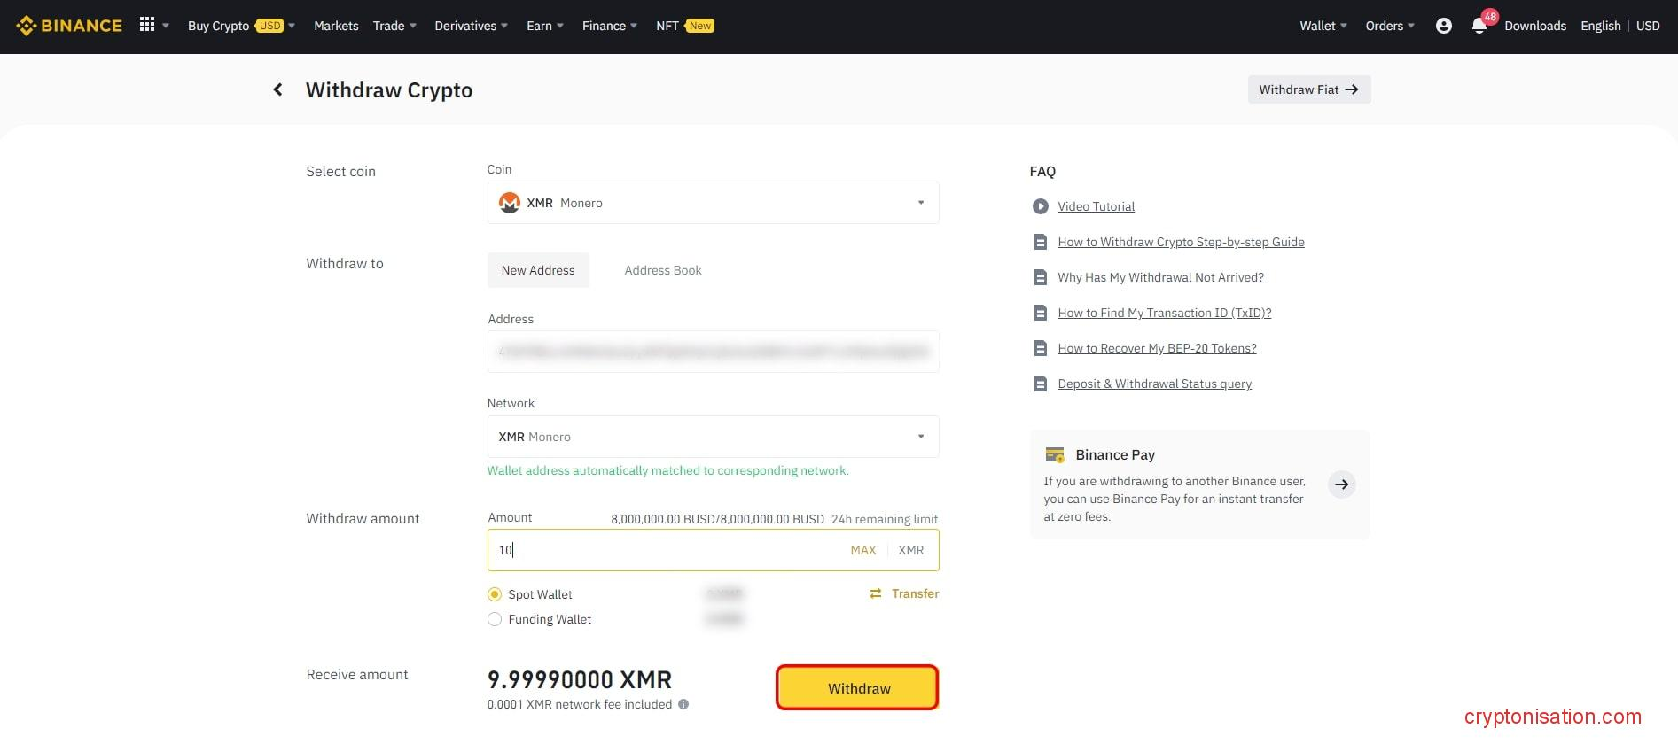Viewport: 1678px width, 744px height.
Task: Switch to the Address Book tab
Action: [662, 270]
